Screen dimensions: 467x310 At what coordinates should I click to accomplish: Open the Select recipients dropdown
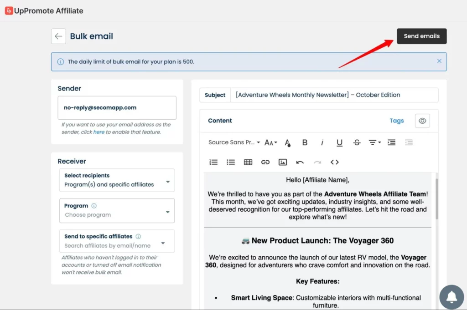pos(117,180)
